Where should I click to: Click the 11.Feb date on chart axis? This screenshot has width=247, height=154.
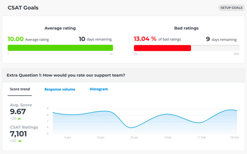point(201,137)
